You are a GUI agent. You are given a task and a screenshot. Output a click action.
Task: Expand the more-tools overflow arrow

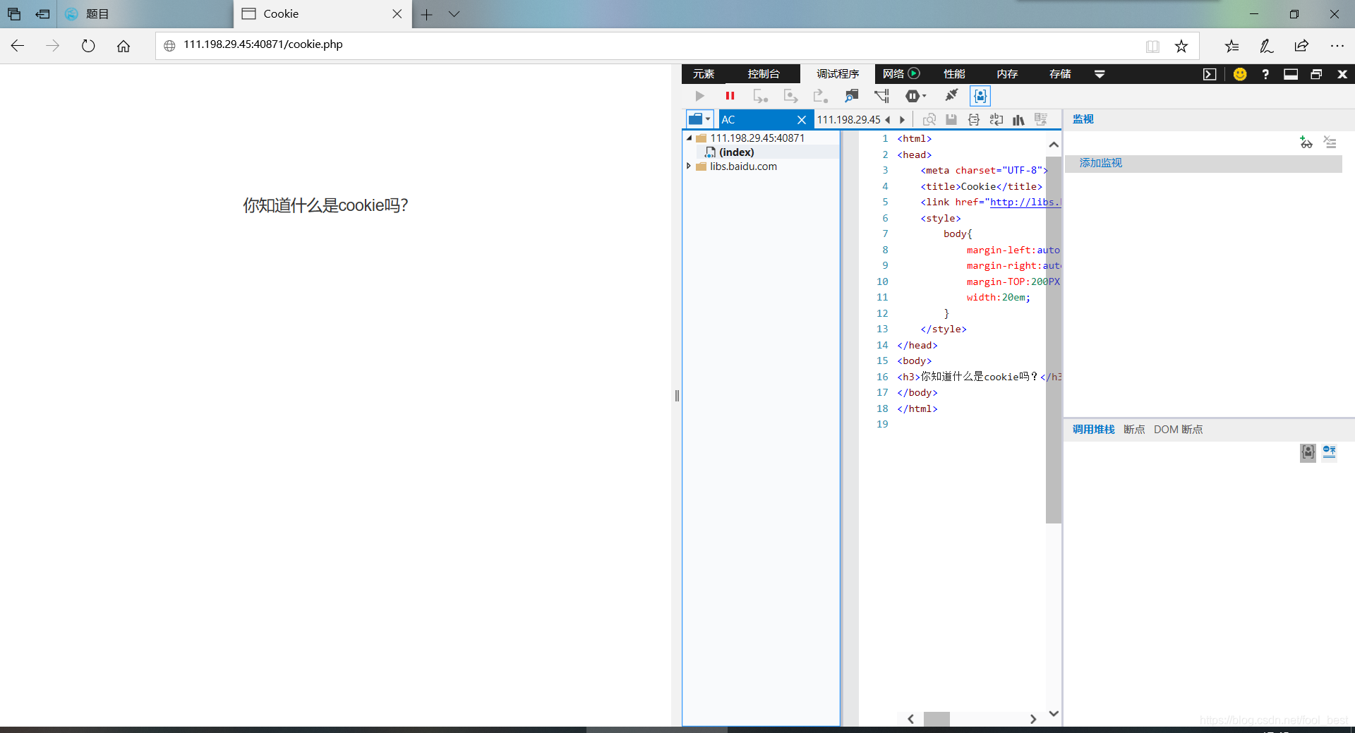pos(1100,74)
